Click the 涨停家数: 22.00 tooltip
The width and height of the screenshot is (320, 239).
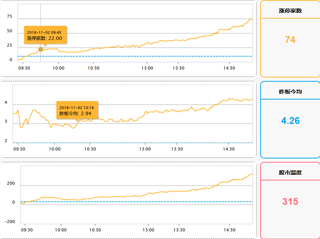tap(45, 35)
